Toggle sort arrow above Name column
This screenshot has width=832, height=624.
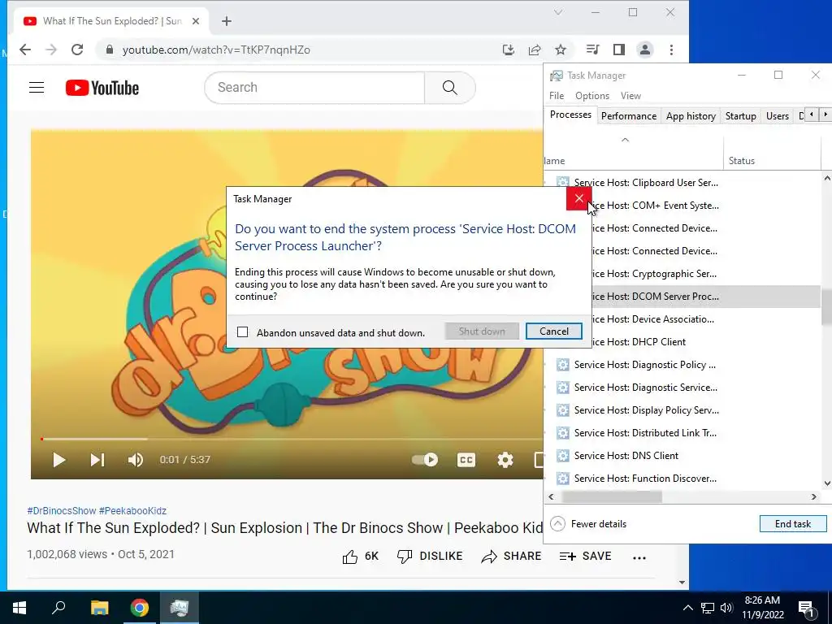(625, 140)
